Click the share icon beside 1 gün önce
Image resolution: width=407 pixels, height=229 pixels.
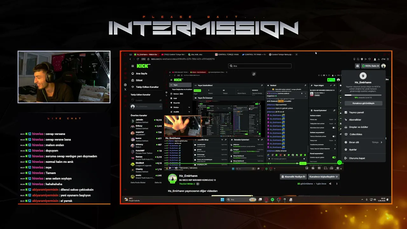[x=330, y=184]
